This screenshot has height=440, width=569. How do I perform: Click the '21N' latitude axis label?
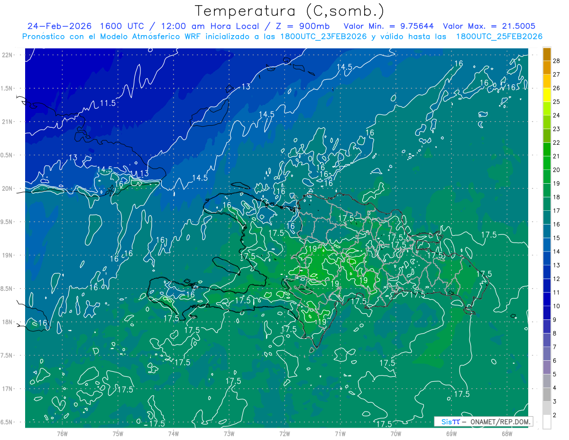pyautogui.click(x=7, y=122)
